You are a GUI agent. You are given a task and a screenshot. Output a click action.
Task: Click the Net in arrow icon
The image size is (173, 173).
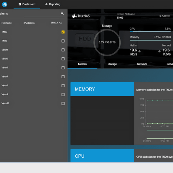[140, 51]
